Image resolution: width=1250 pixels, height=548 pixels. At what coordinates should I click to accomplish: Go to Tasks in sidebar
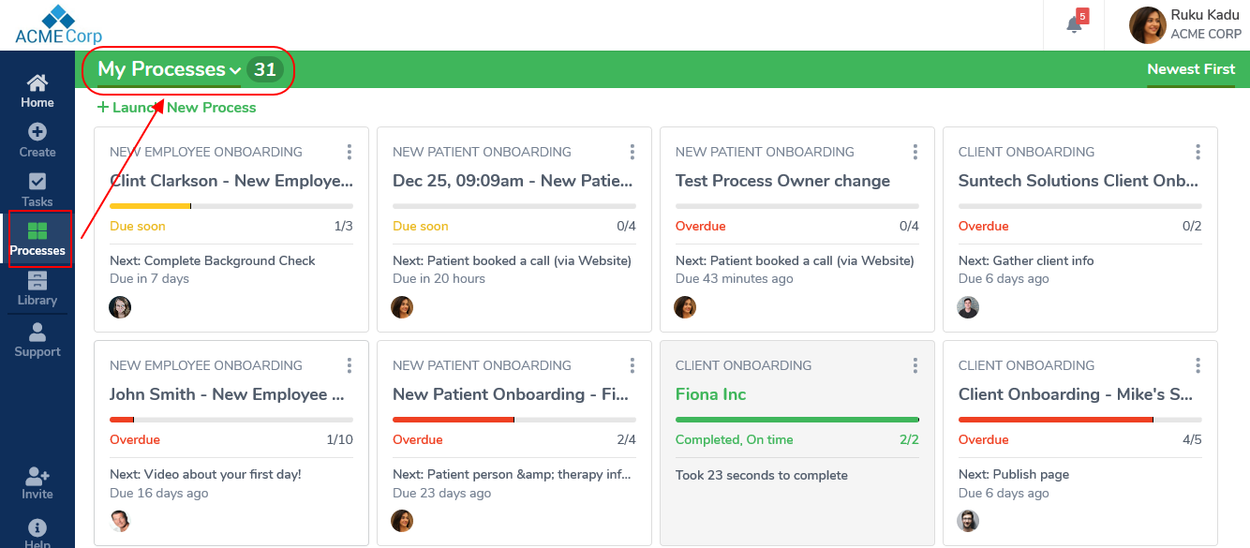37,183
